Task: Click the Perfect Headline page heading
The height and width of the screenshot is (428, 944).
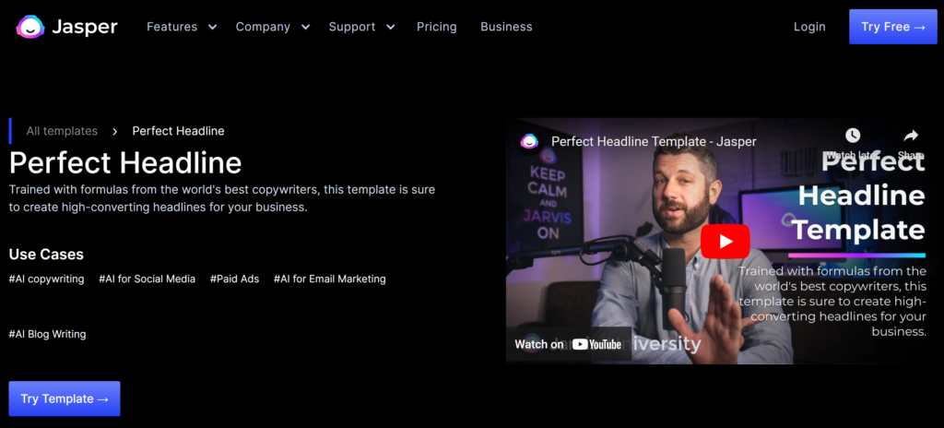Action: (x=125, y=162)
